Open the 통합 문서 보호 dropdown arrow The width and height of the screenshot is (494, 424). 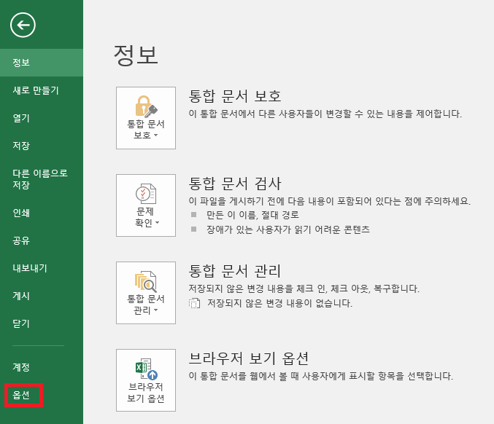[x=155, y=136]
